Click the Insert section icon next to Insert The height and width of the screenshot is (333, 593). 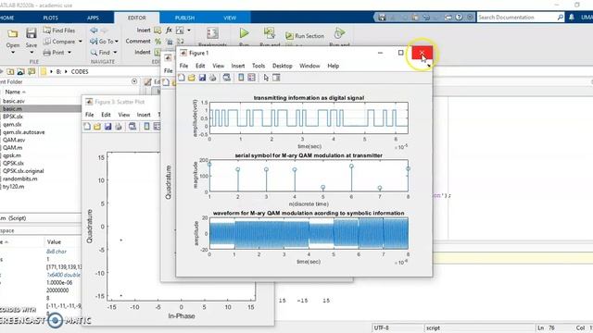[158, 31]
